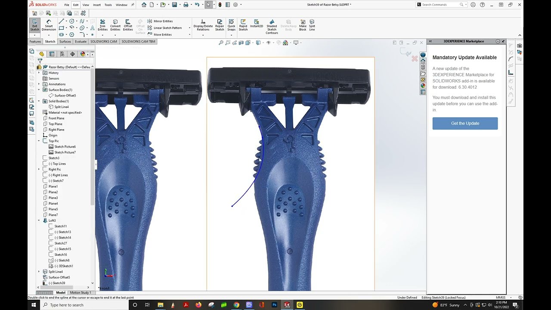Viewport: 551px width, 310px height.
Task: Click the red cancel sketch X
Action: 415,58
